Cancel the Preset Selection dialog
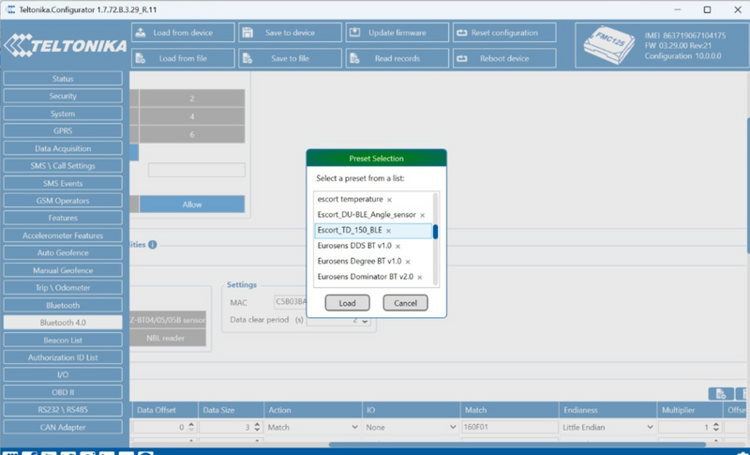The width and height of the screenshot is (750, 455). click(x=405, y=303)
